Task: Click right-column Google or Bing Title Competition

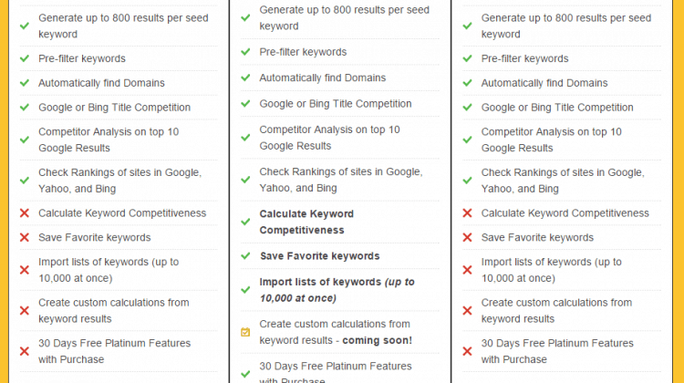Action: click(x=557, y=108)
